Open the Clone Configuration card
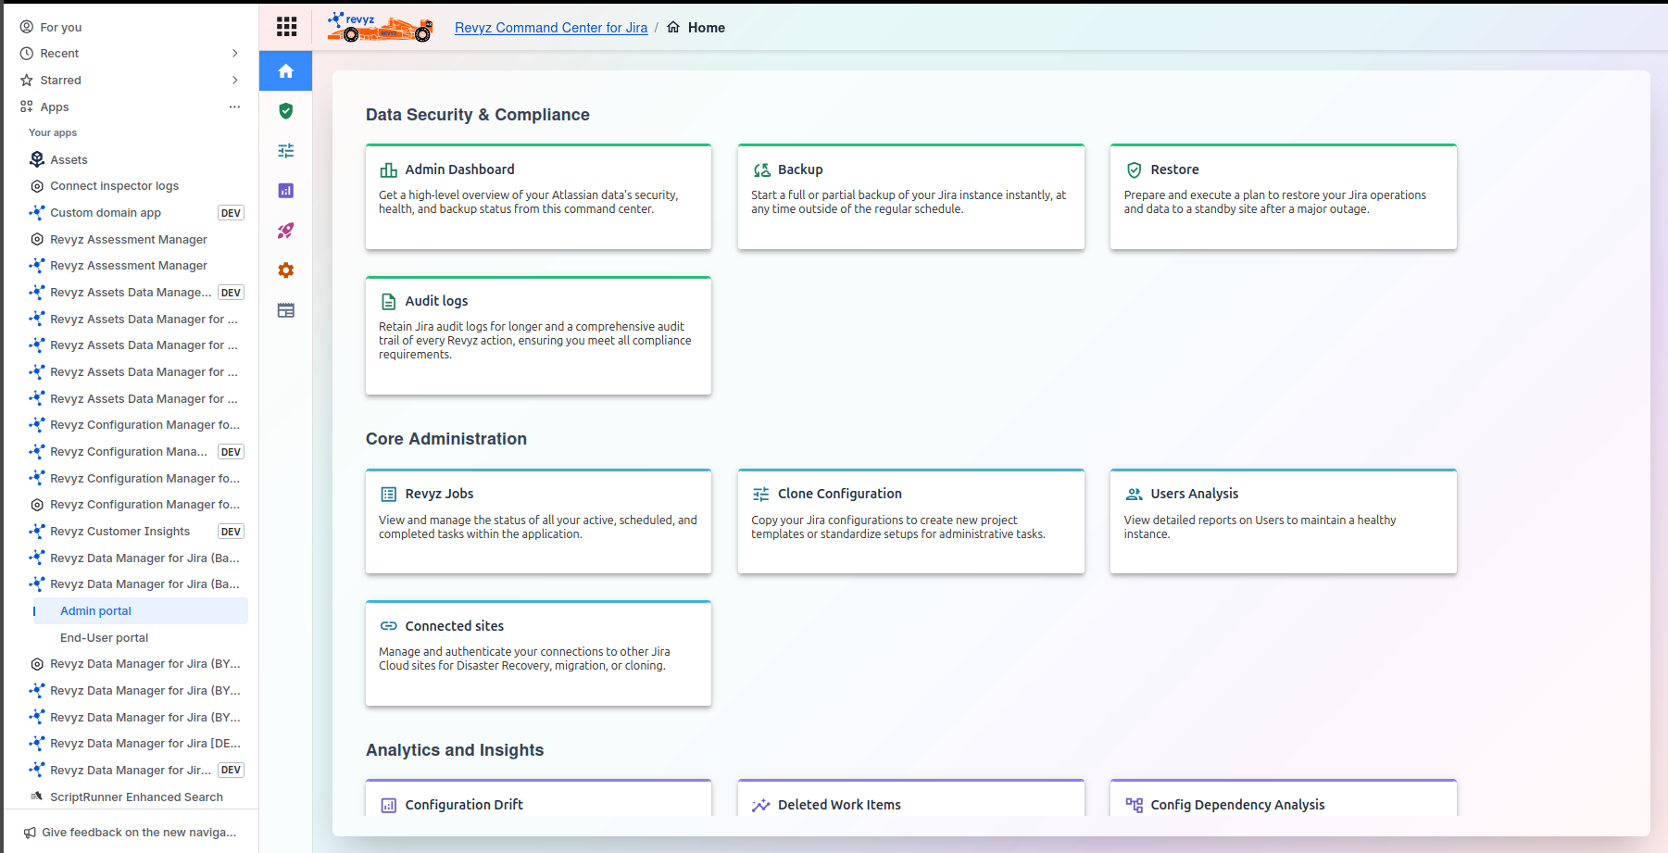This screenshot has width=1668, height=853. click(x=910, y=521)
